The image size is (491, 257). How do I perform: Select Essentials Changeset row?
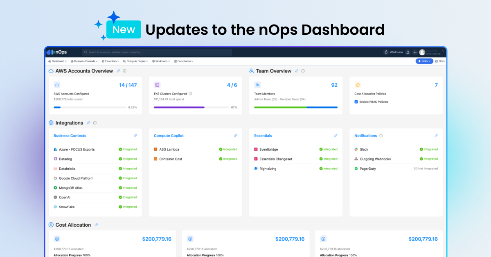click(296, 159)
